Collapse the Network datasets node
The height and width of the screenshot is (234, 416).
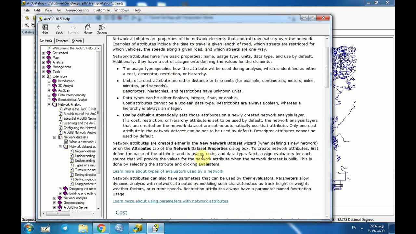pos(55,137)
